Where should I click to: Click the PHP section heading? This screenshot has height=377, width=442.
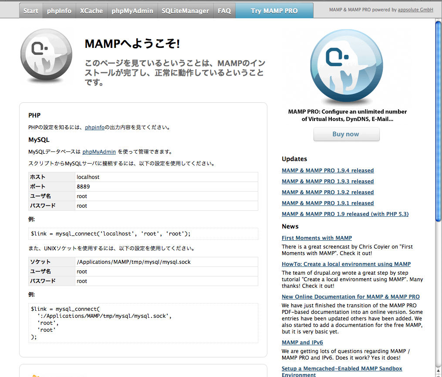pyautogui.click(x=34, y=115)
